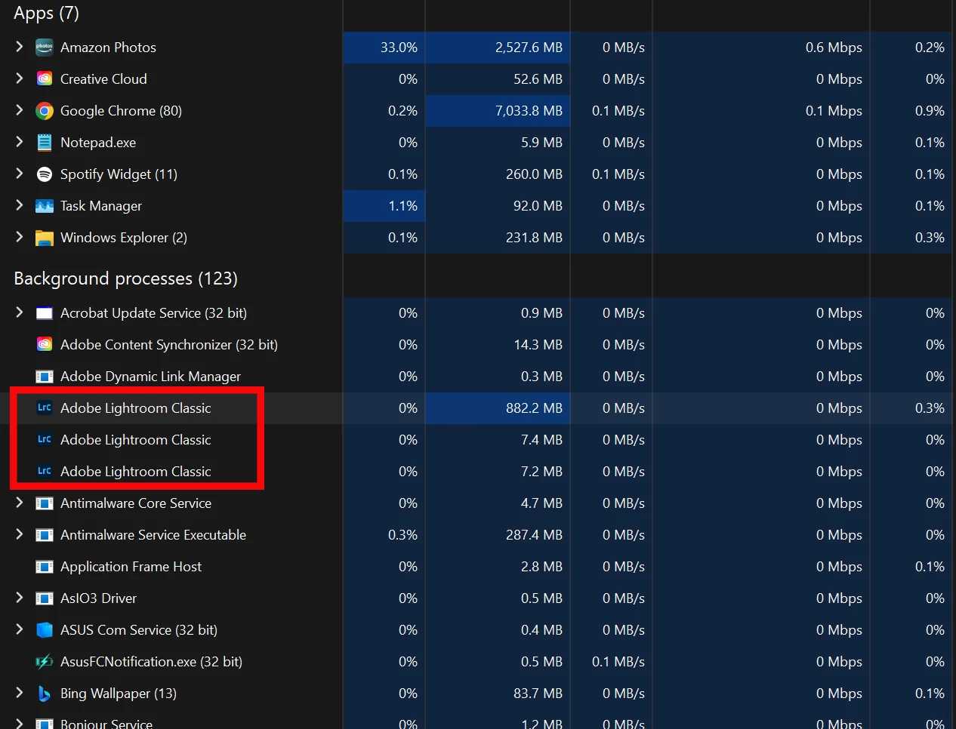Select the Spotify Widget (11) name

pyautogui.click(x=119, y=174)
